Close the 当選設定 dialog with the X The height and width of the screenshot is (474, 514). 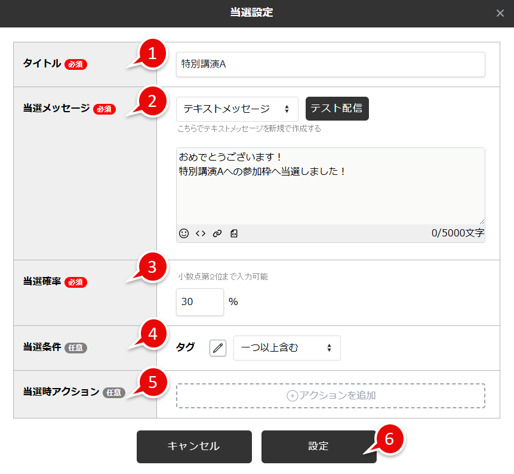tap(500, 12)
